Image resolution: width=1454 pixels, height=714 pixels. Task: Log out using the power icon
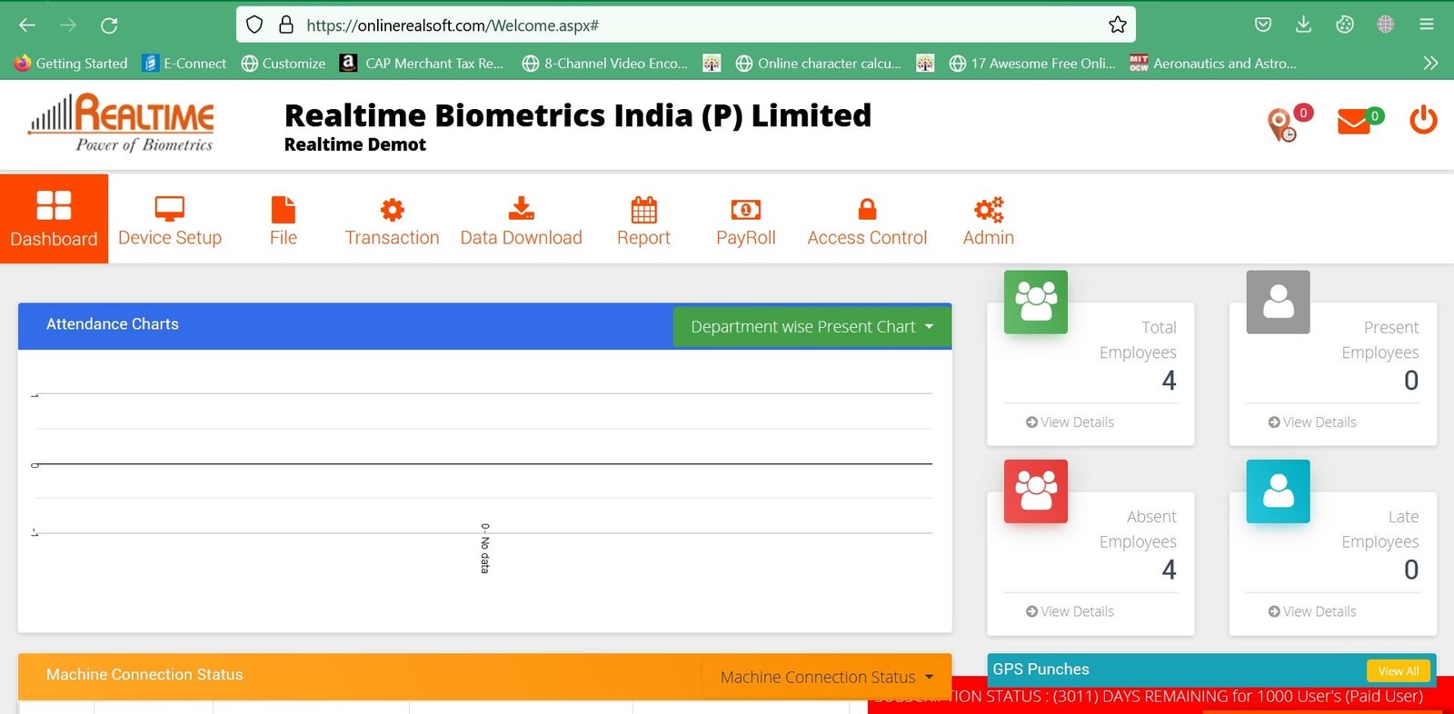(1423, 120)
